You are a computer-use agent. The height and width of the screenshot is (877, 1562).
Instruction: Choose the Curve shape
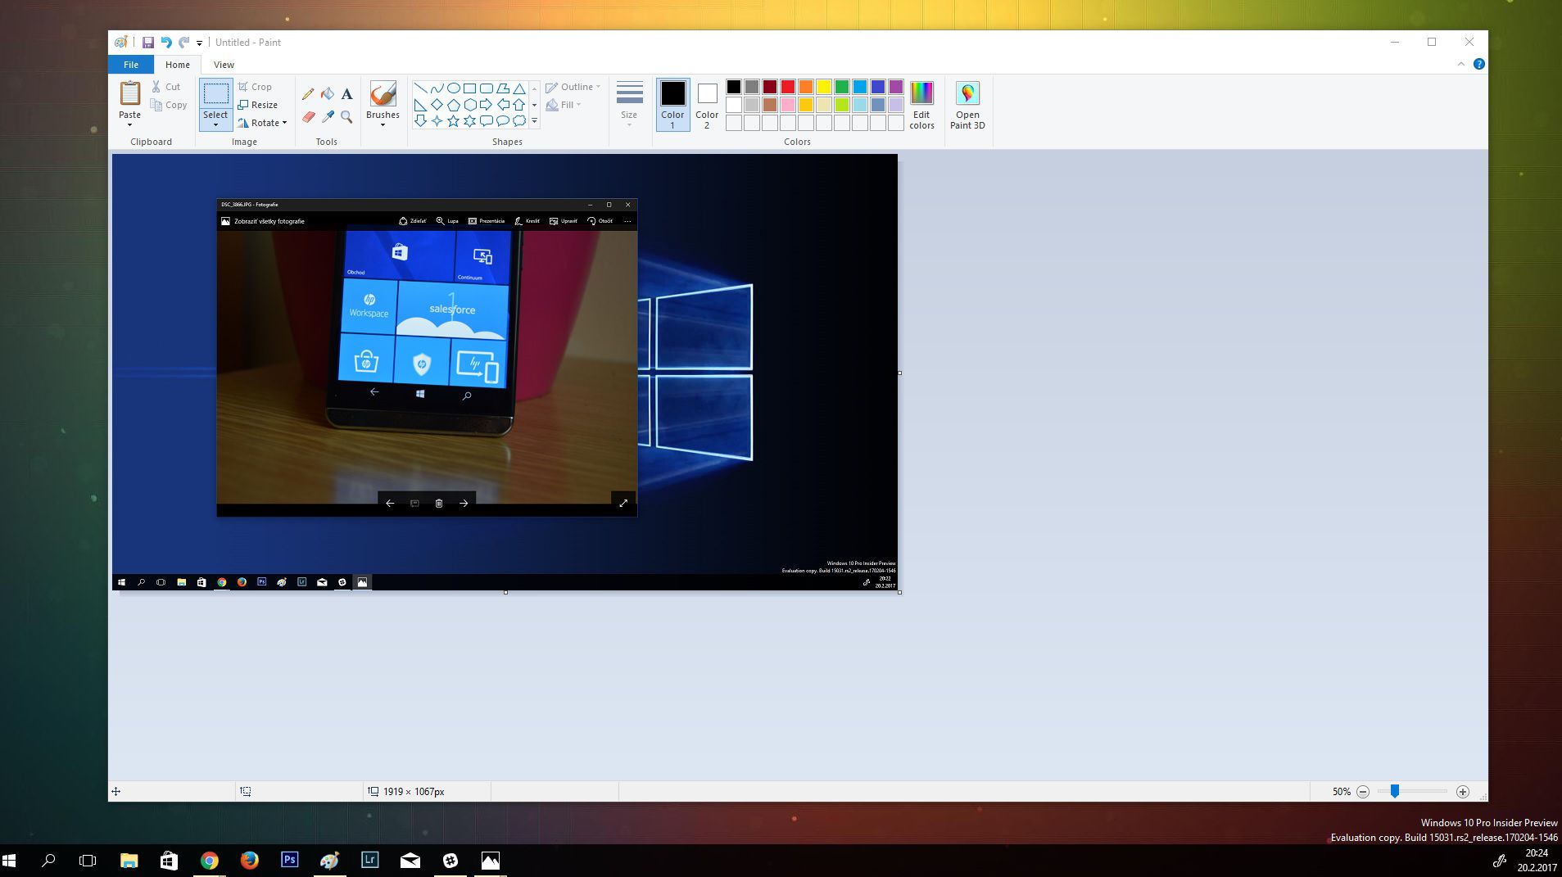pos(437,88)
